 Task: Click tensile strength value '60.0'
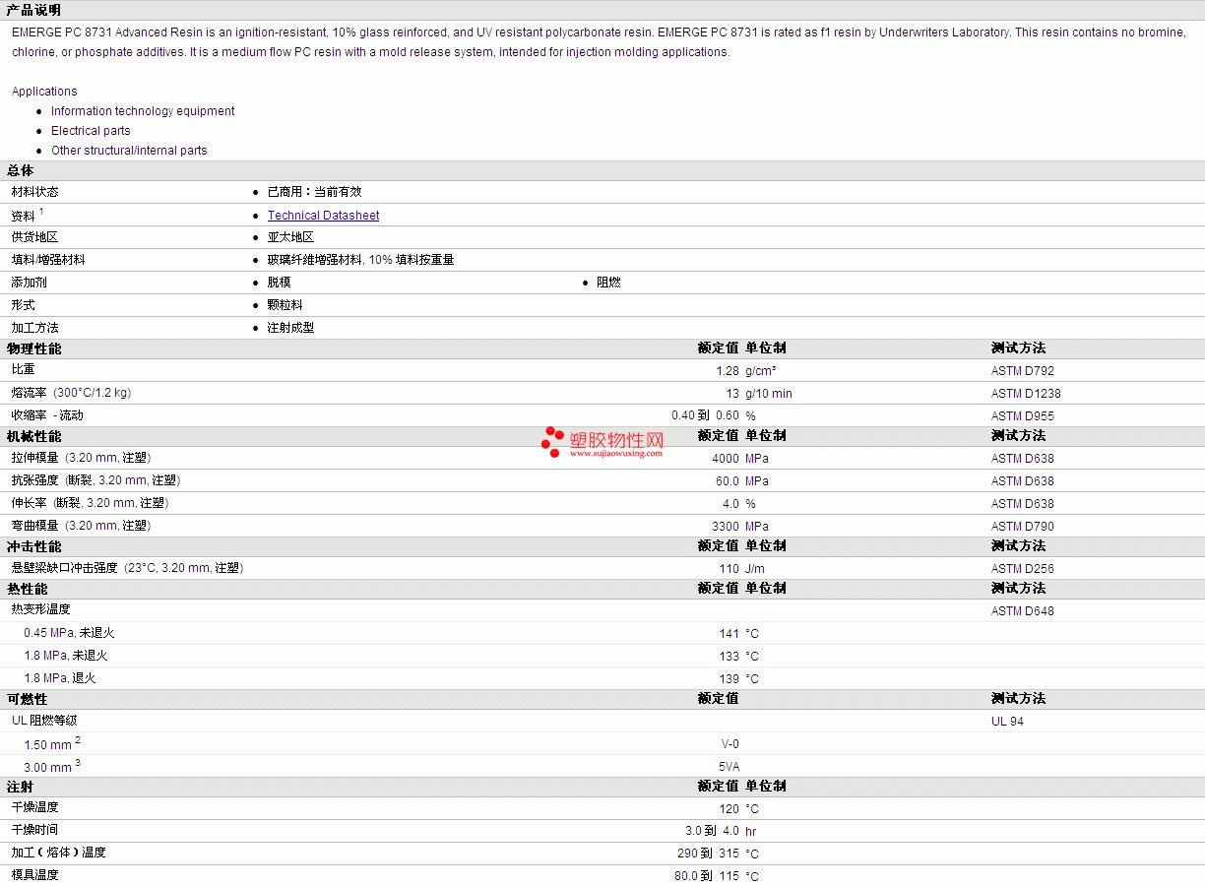pyautogui.click(x=727, y=481)
